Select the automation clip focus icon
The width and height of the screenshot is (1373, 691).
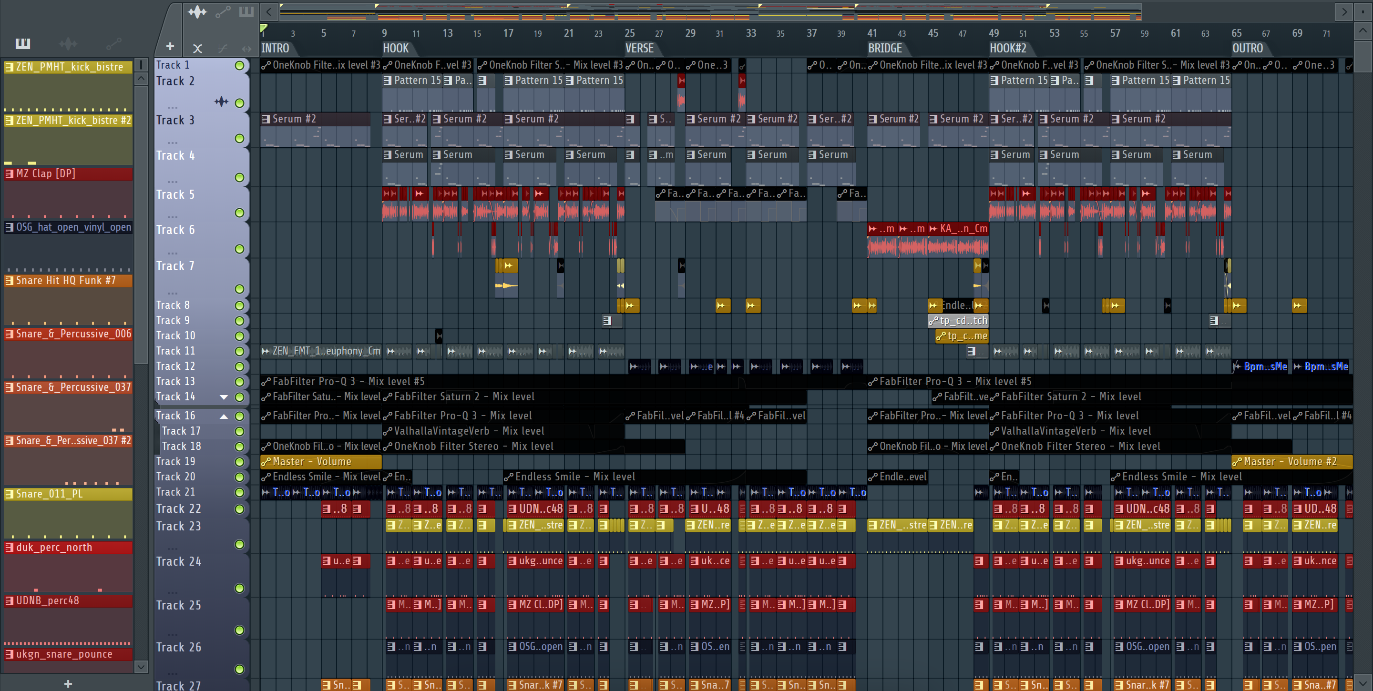[223, 12]
